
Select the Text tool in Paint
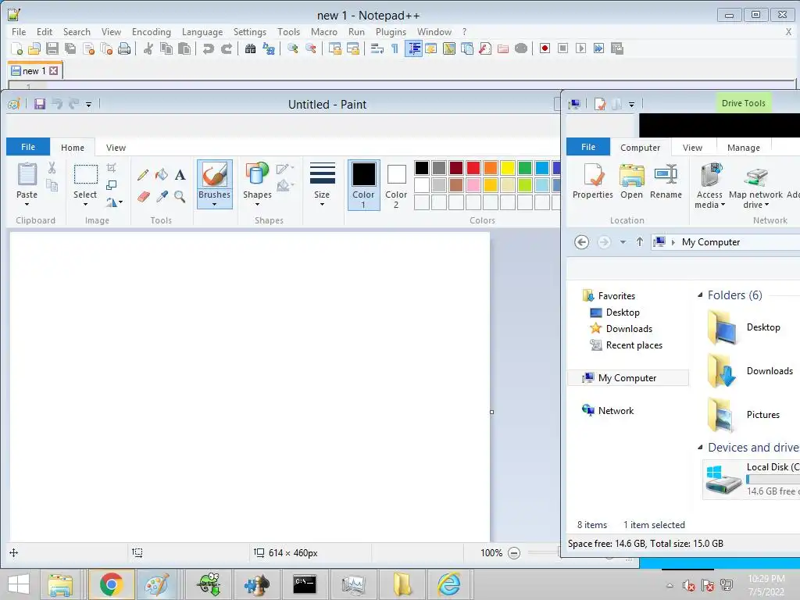click(180, 175)
